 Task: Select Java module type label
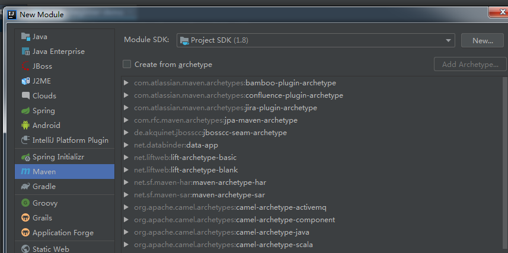click(40, 37)
